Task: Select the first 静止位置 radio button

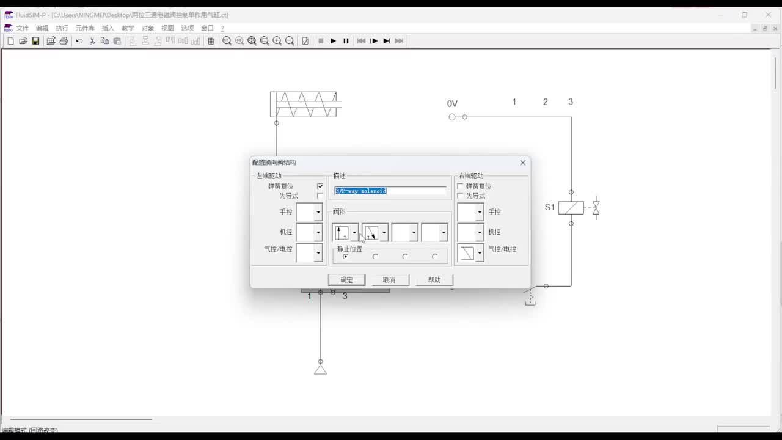Action: click(x=345, y=257)
